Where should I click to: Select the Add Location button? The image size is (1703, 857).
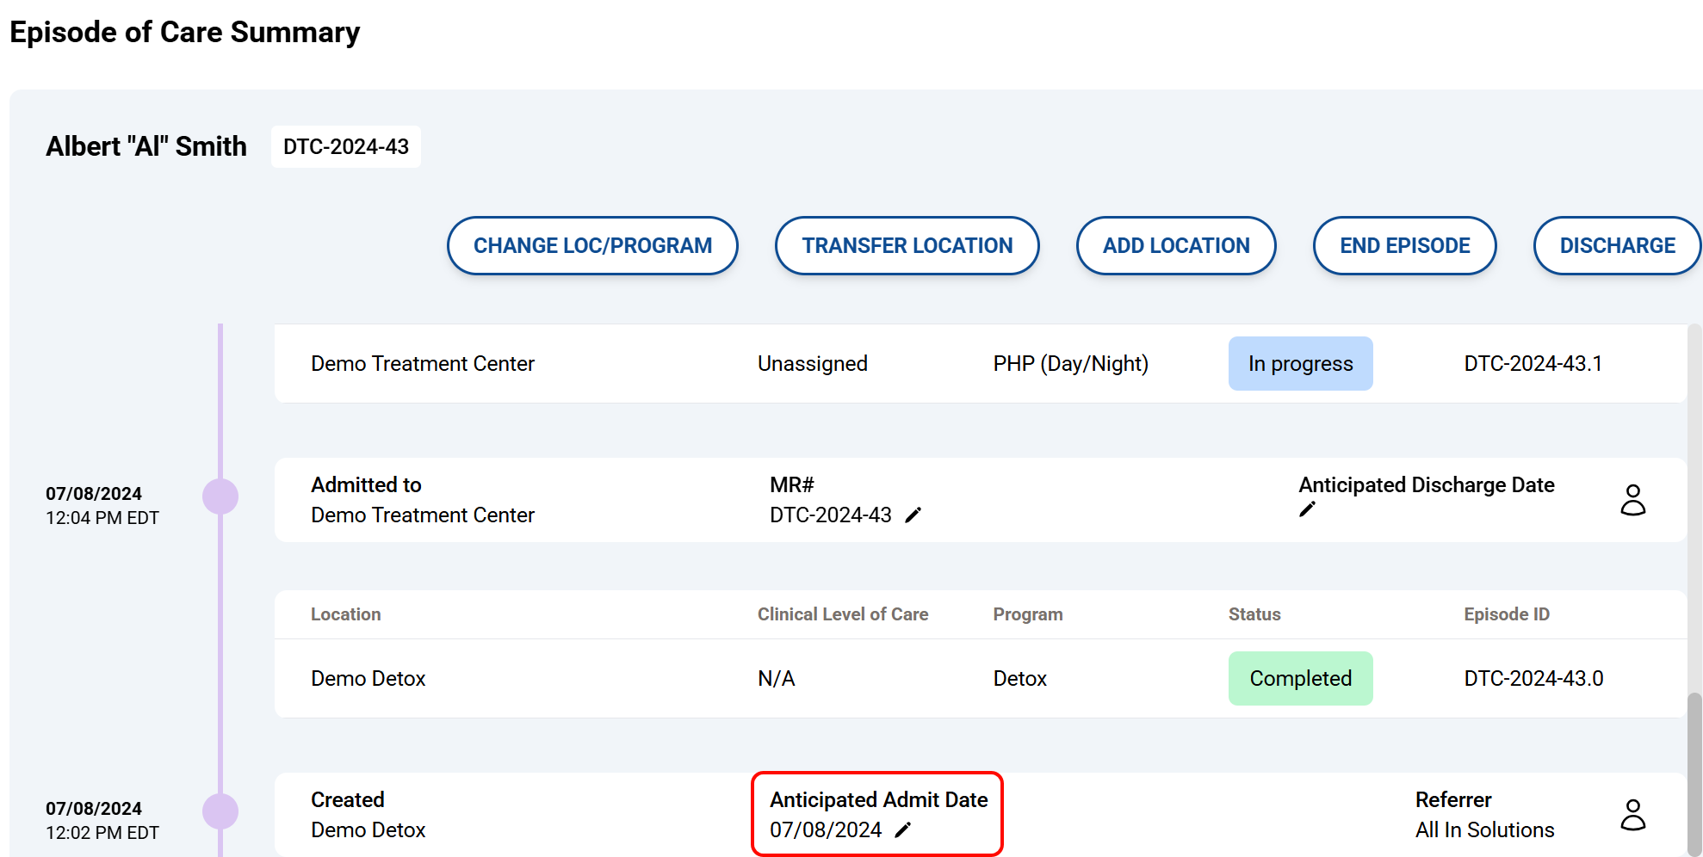(x=1175, y=246)
